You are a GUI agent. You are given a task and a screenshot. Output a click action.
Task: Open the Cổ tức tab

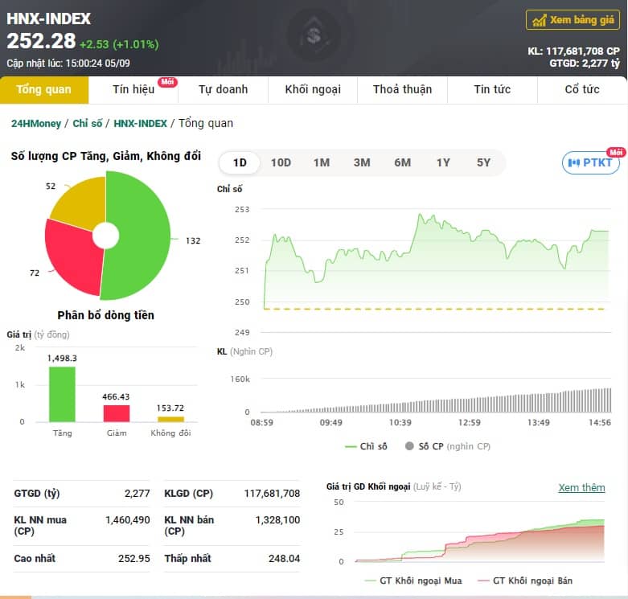coord(582,90)
